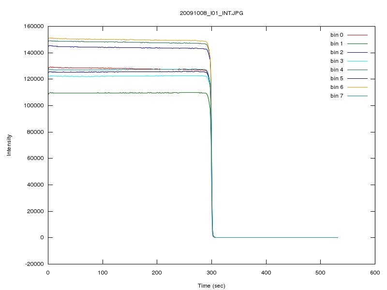Click the orange line sample for bin 6

(357, 87)
